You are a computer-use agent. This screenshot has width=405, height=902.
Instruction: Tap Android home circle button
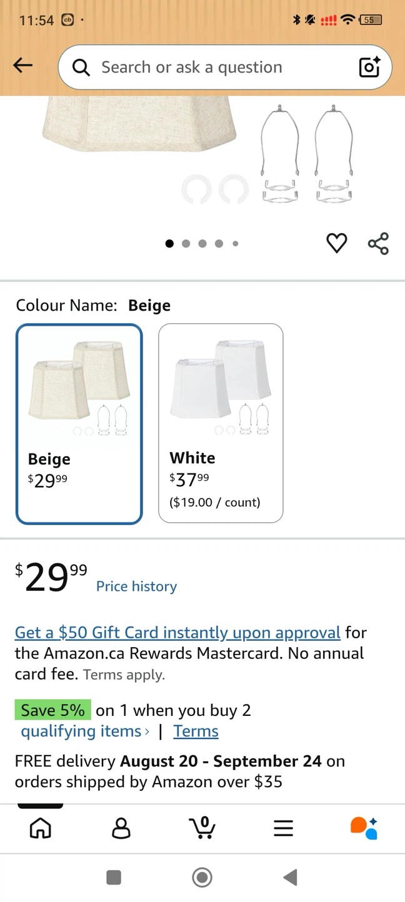point(202,878)
